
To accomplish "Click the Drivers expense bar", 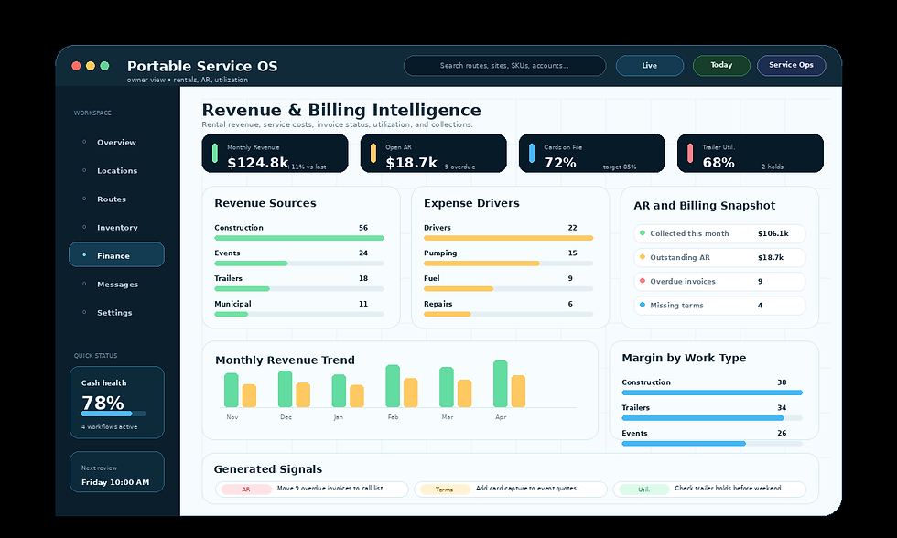I will (509, 238).
